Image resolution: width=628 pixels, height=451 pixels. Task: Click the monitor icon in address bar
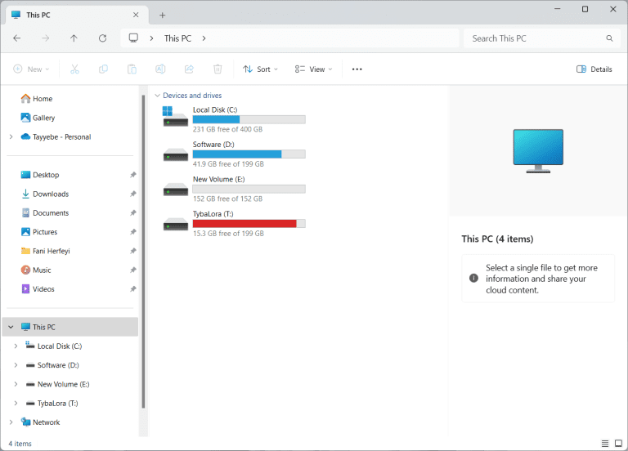pos(133,38)
